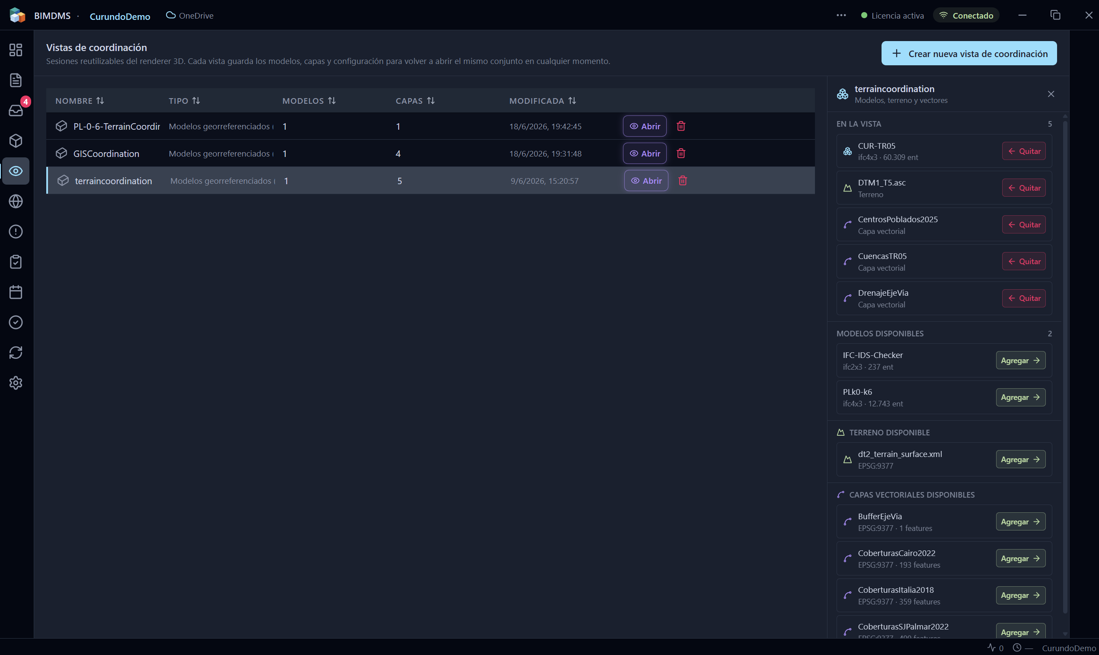Add dt2_terrain_surface.xml terrain to the view
The image size is (1099, 655).
1020,460
